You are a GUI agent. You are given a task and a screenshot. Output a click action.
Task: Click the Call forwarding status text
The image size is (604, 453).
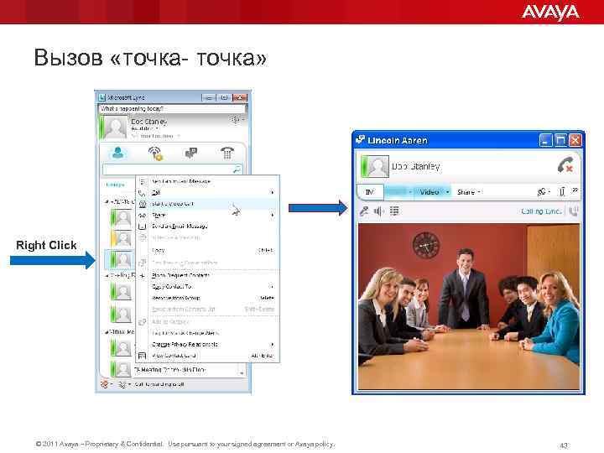(159, 384)
